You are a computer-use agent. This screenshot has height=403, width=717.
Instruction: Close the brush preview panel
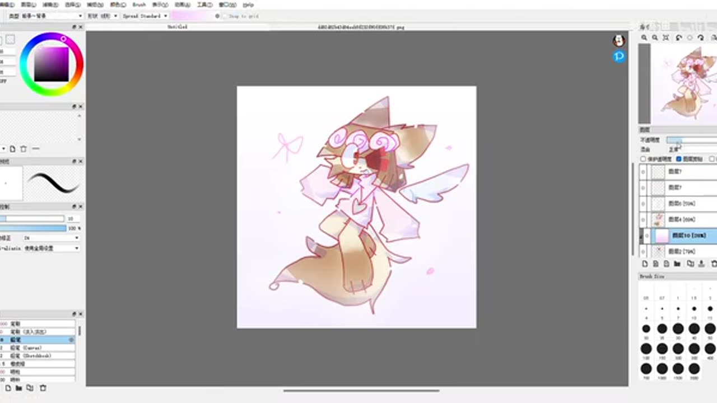coord(81,161)
